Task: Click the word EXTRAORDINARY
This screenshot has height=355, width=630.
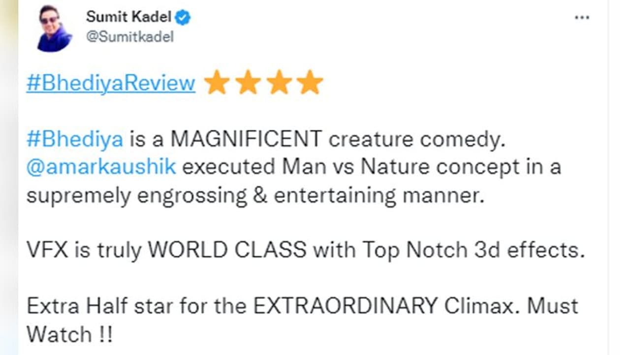Action: [x=345, y=306]
